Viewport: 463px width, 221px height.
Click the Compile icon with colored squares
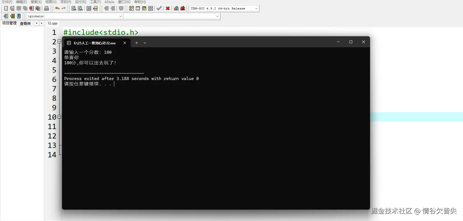pos(131,8)
